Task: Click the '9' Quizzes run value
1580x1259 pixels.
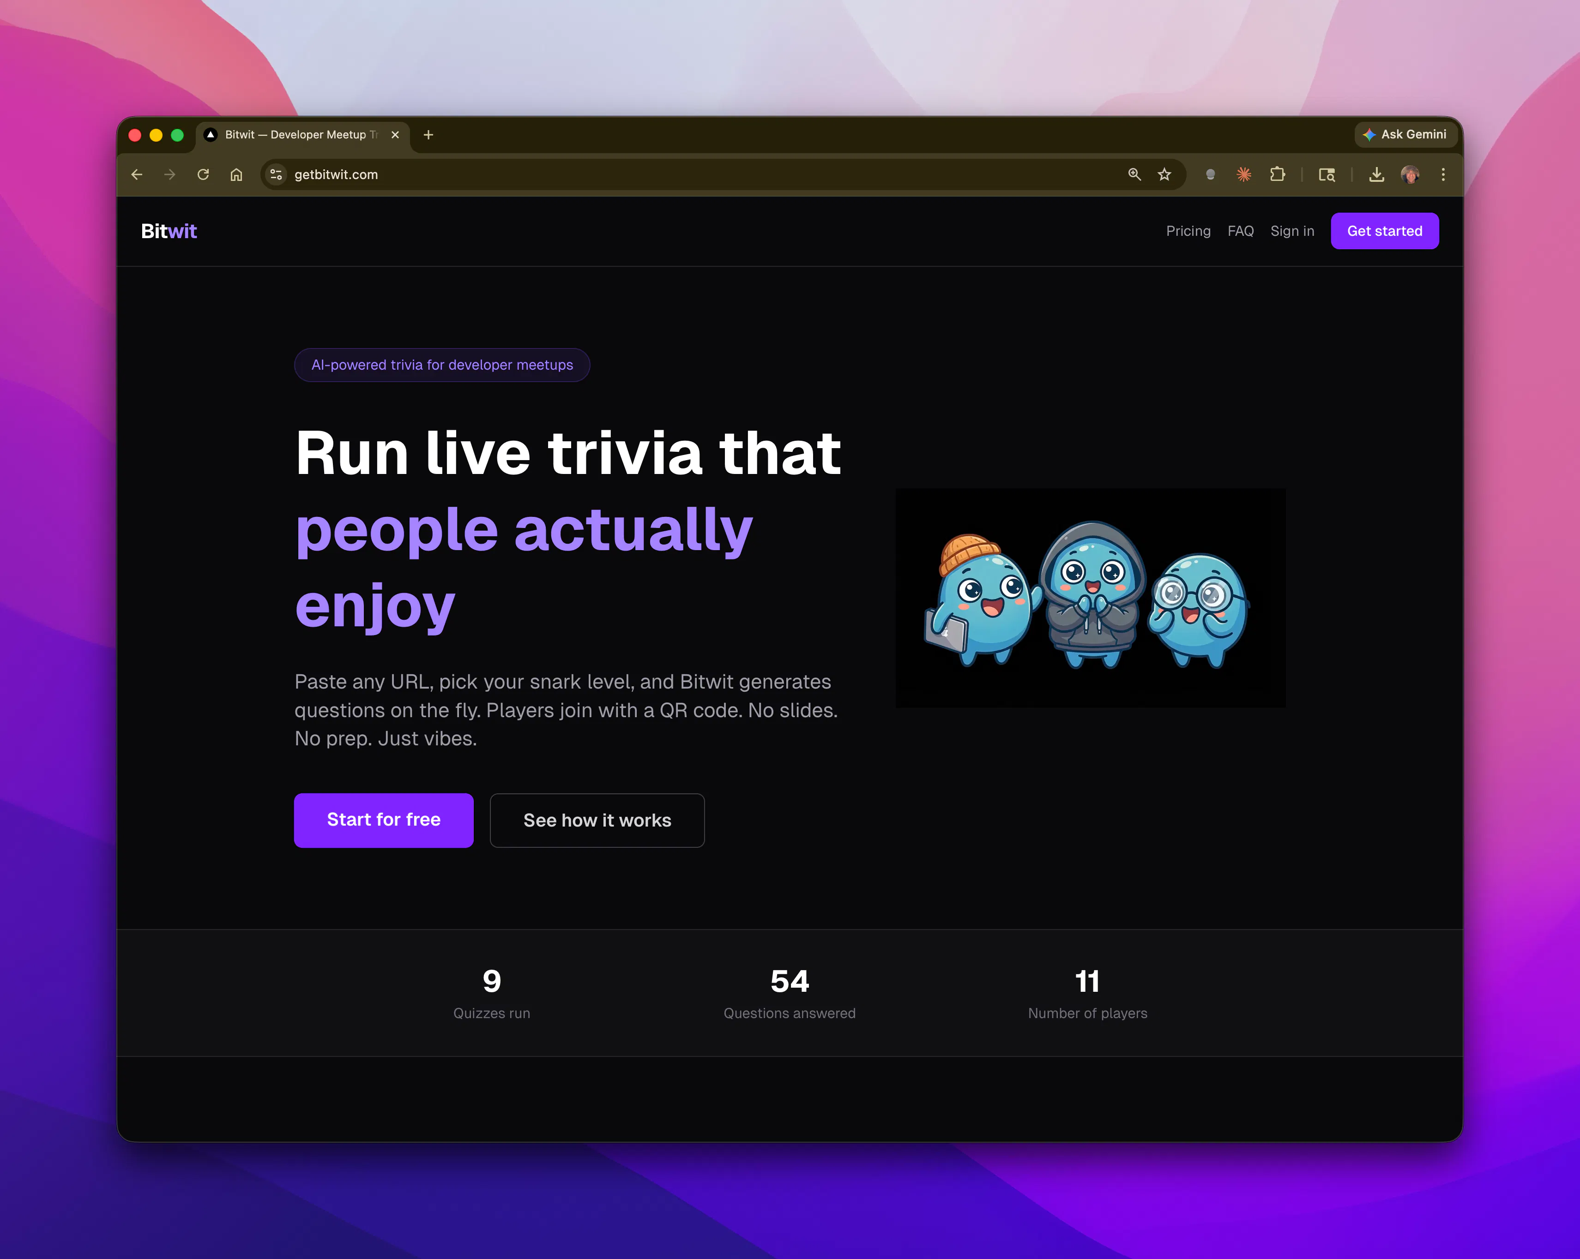Action: coord(492,982)
